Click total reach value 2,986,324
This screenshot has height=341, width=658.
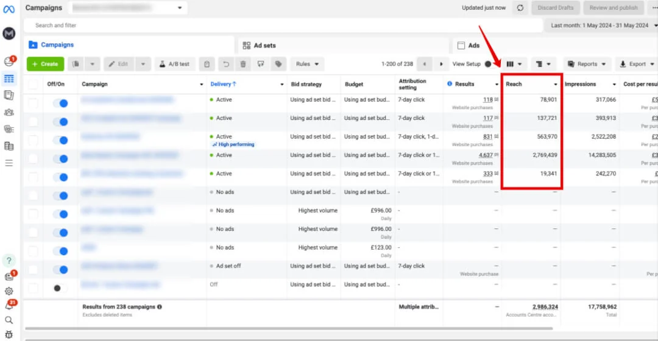click(x=545, y=307)
